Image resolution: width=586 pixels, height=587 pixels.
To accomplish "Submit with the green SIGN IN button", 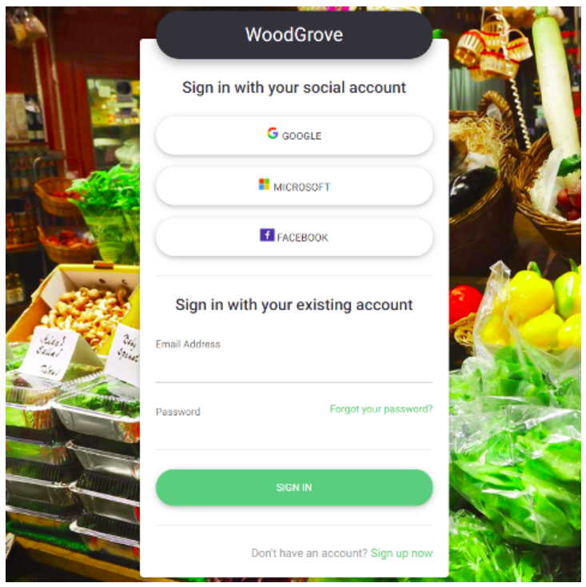I will tap(294, 487).
